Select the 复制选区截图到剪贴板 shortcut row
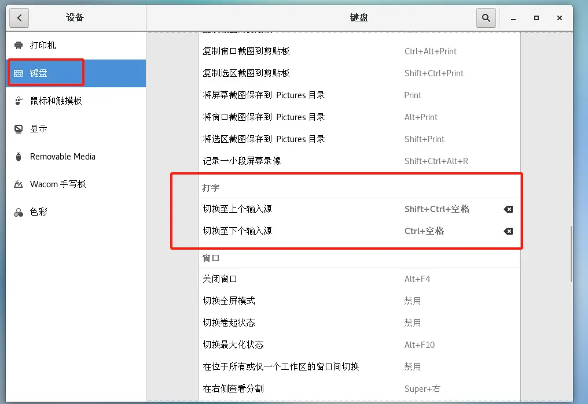 coord(359,73)
